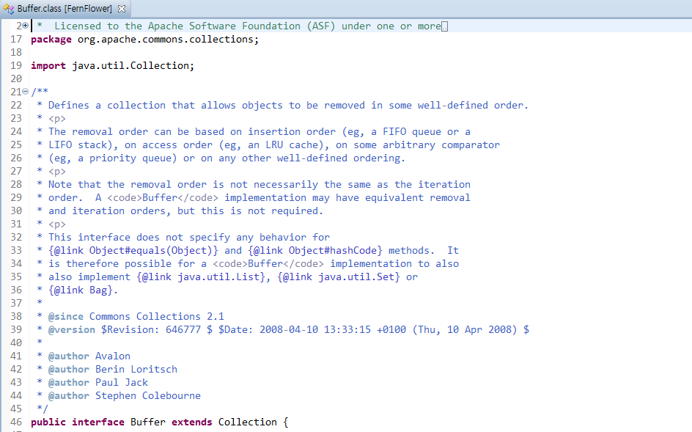Click '@version' tag on line 39

[72, 330]
